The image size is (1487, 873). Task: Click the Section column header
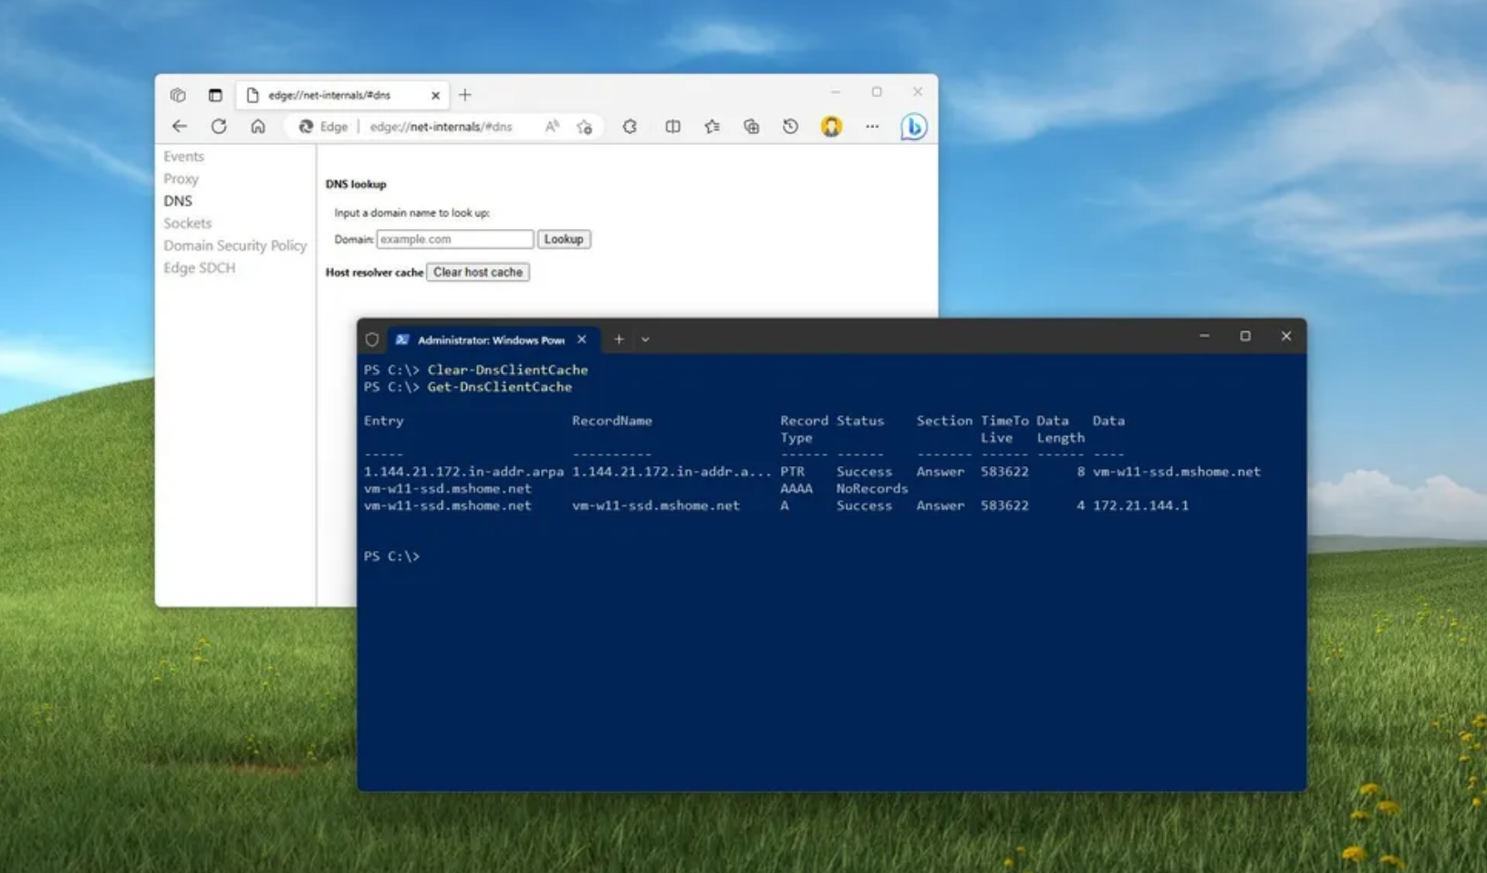click(x=944, y=421)
